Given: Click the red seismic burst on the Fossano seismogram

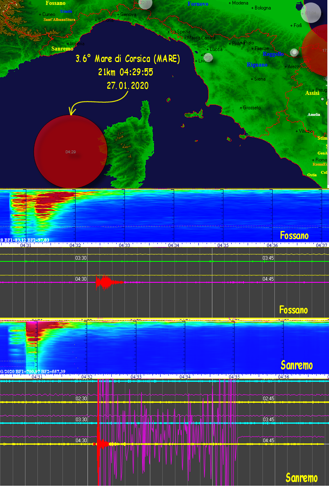Looking at the screenshot, I should 105,282.
